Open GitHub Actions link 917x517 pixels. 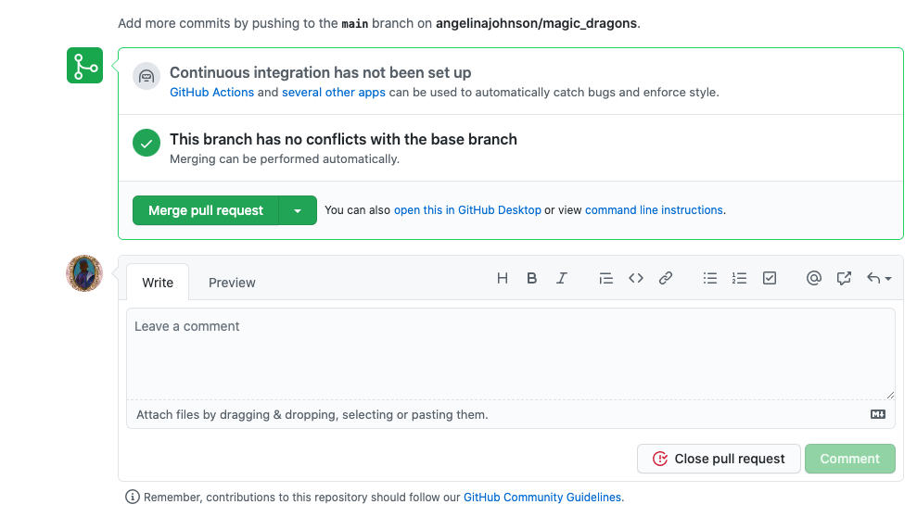(x=211, y=93)
